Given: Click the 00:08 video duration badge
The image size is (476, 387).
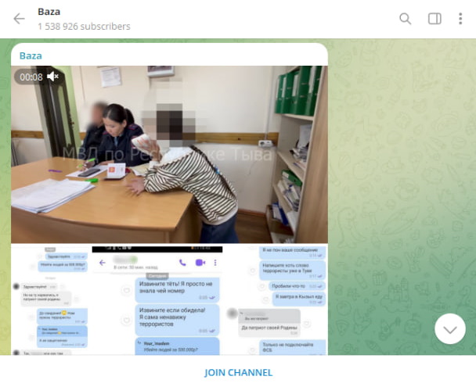Looking at the screenshot, I should pos(31,77).
